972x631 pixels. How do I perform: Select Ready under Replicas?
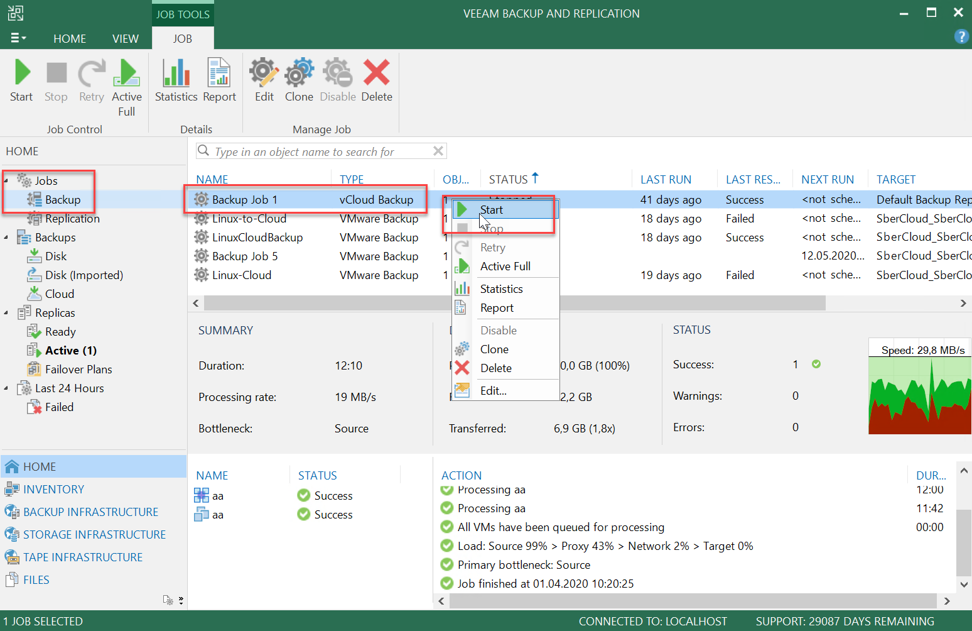(60, 332)
